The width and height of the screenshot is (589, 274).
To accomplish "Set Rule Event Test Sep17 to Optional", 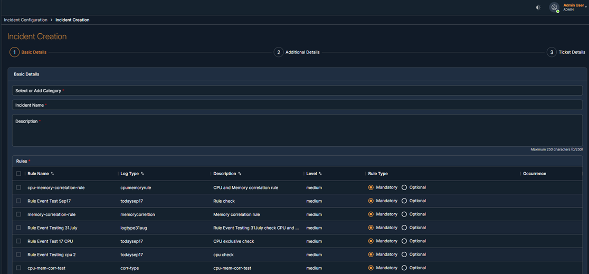I will click(404, 201).
